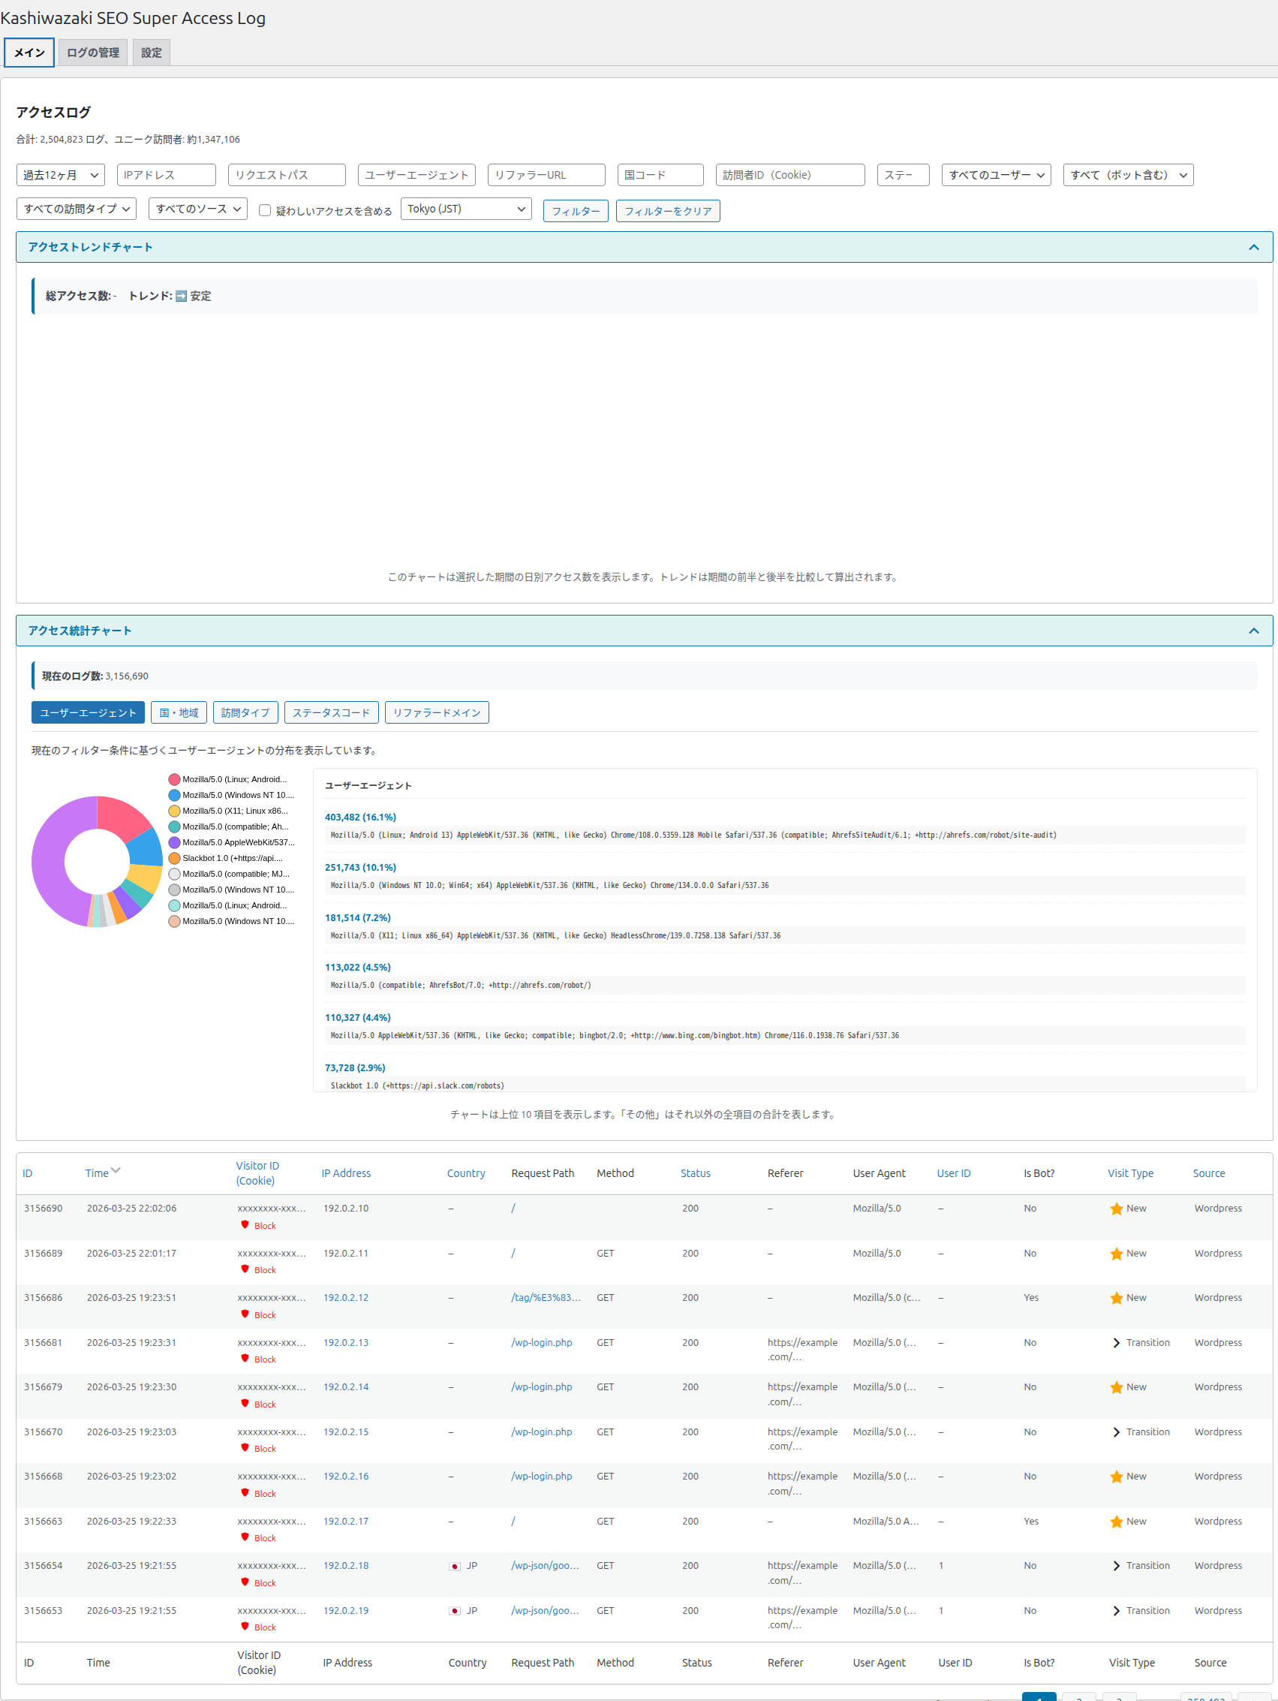Click the Transition arrow icon for log 3156681
1278x1701 pixels.
pos(1116,1343)
